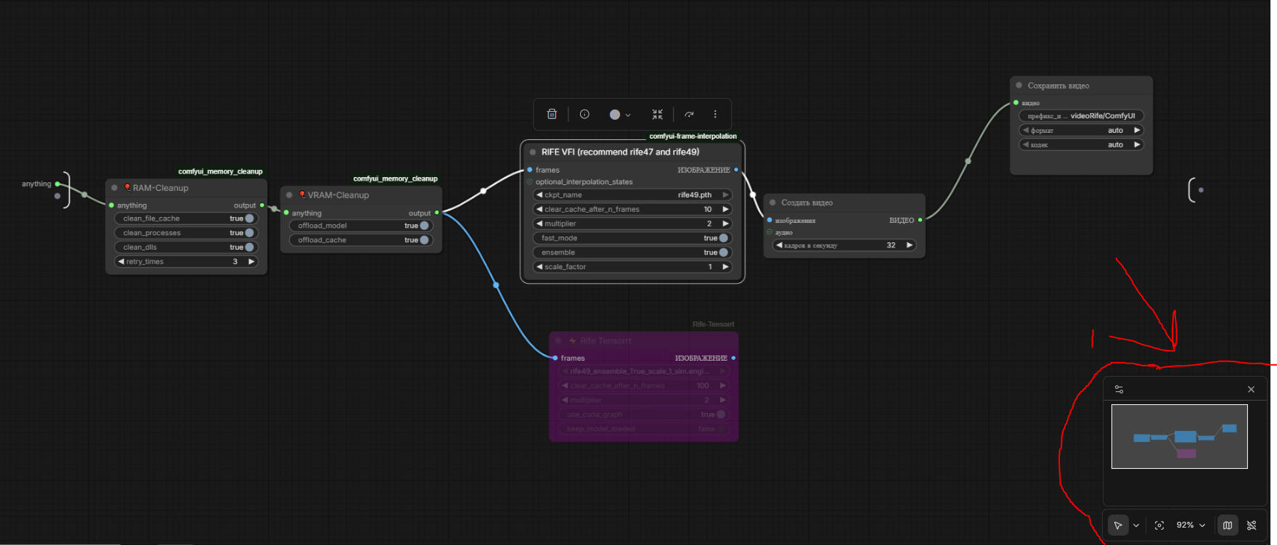Open node info from the selection toolbar

[584, 114]
